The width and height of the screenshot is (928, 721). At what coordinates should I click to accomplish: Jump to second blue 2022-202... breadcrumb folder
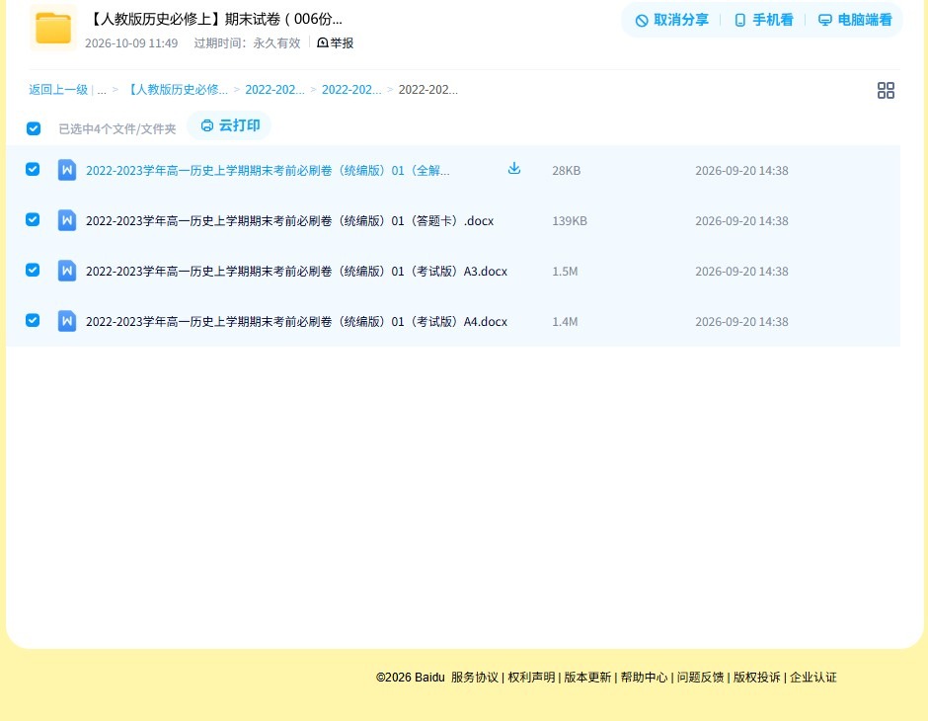point(350,90)
